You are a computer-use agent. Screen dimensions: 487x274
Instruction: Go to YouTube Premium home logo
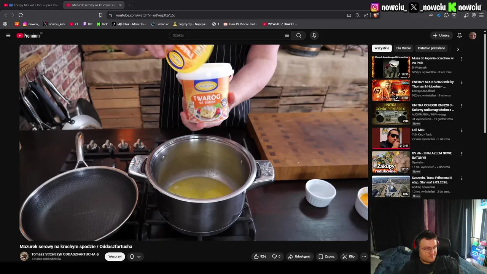coord(29,35)
